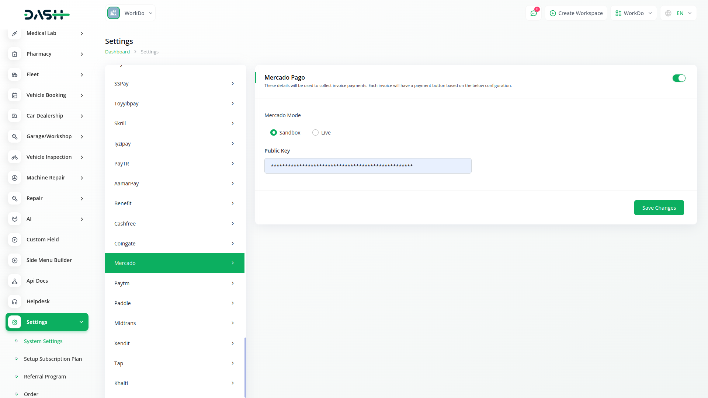Click the plus icon in Create Workspace
The image size is (708, 398).
pos(552,13)
